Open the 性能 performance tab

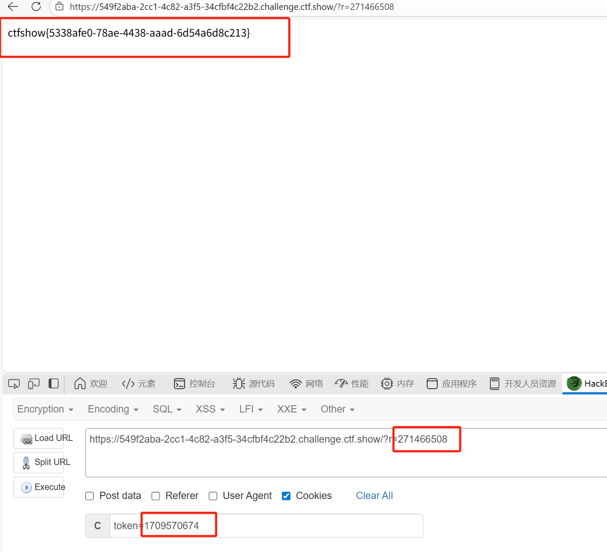click(352, 384)
